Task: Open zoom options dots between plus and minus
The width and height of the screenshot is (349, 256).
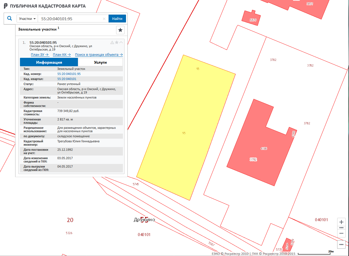Action: click(x=341, y=228)
